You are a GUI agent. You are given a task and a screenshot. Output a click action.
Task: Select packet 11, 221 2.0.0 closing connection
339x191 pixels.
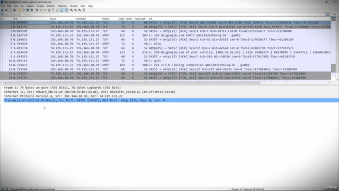tap(165, 65)
